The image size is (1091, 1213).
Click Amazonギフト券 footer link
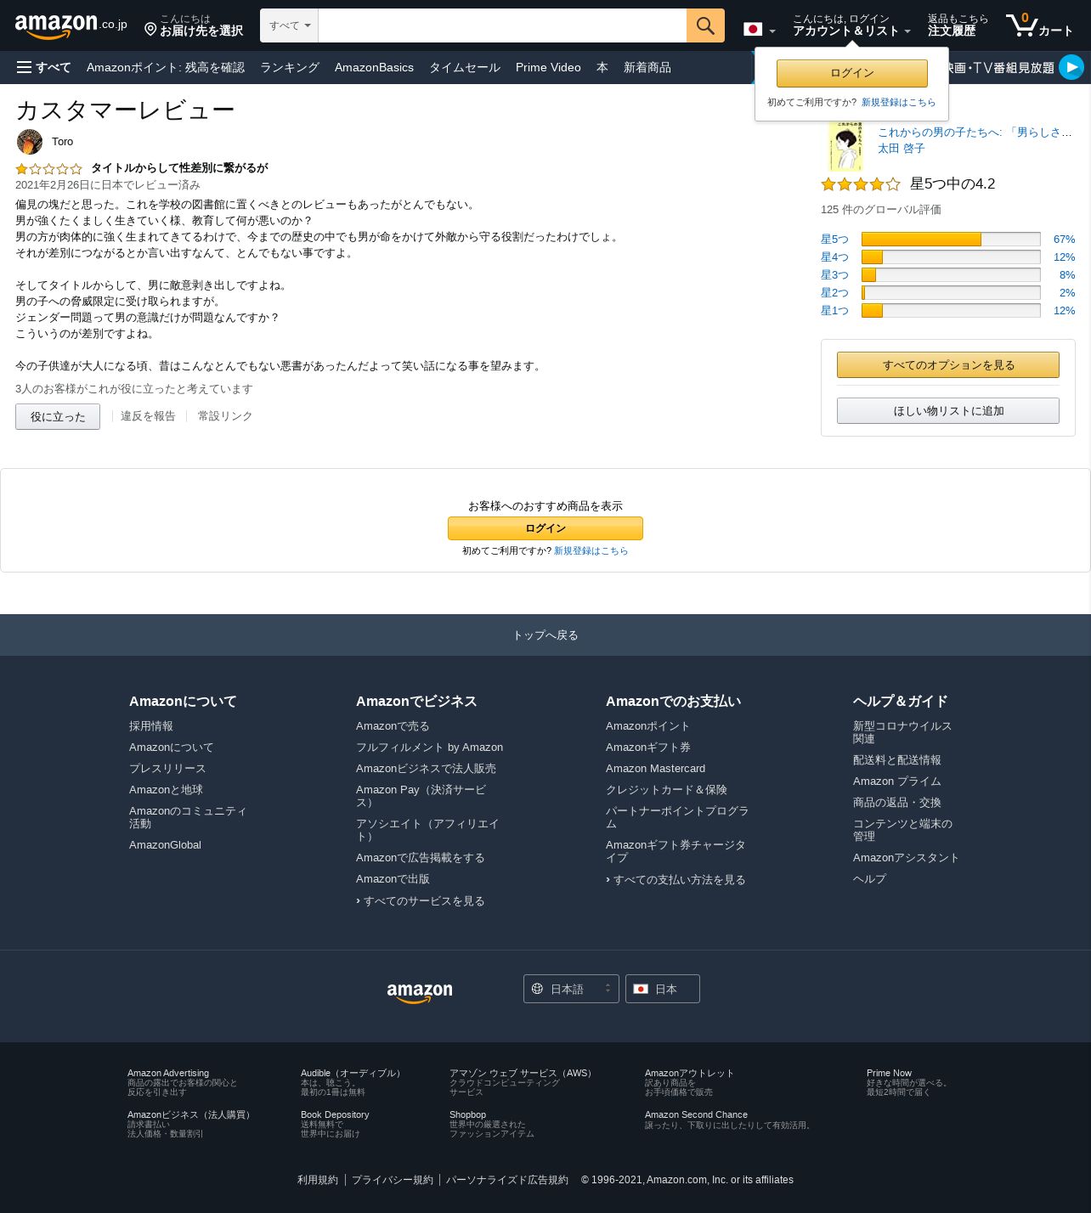tap(648, 748)
